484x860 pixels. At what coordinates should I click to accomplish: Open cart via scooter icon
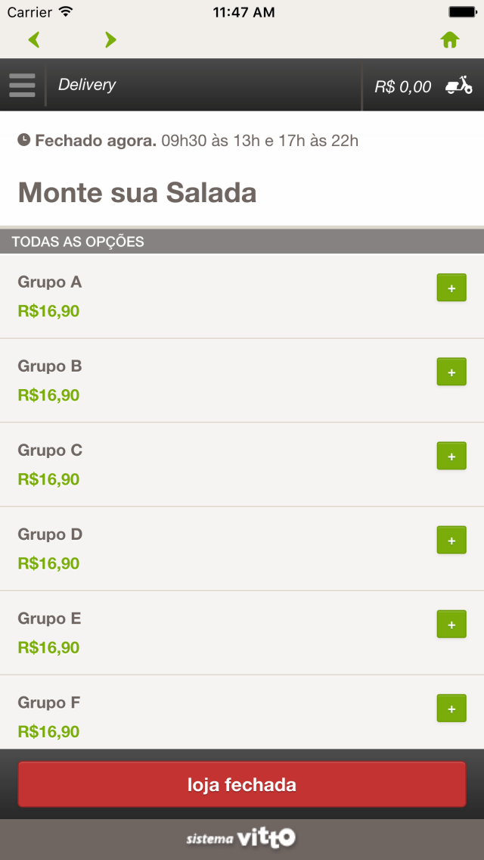[x=458, y=85]
